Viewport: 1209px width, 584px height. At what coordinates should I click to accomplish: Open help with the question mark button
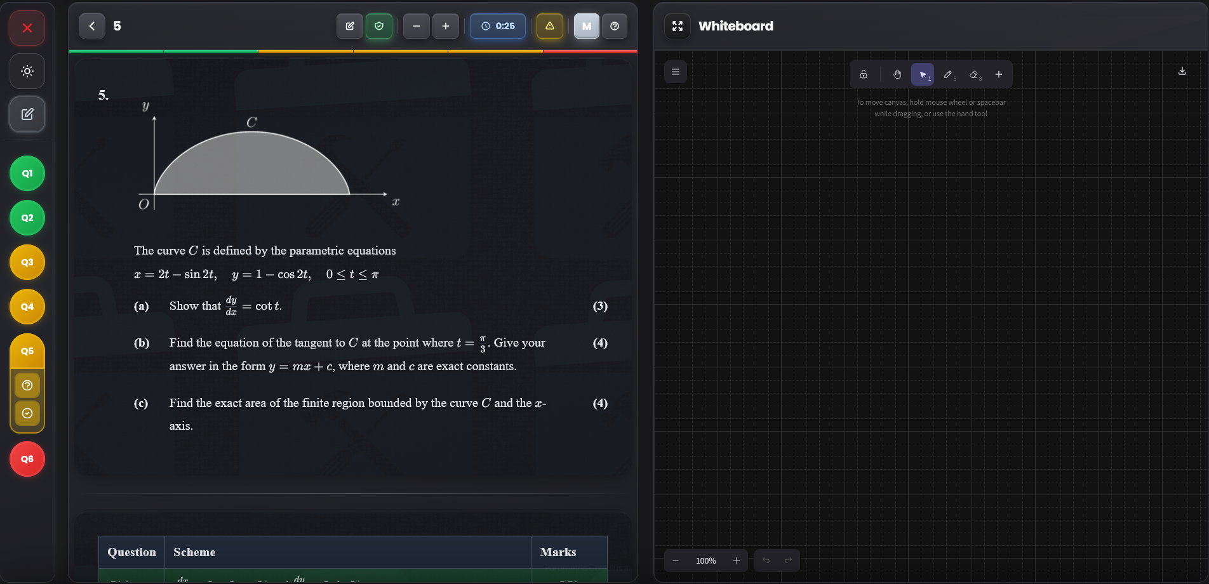coord(614,26)
